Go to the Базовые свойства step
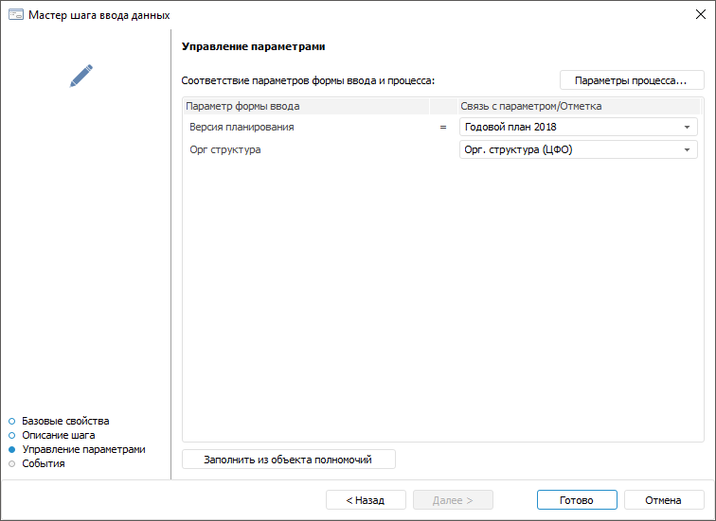Image resolution: width=716 pixels, height=521 pixels. pos(65,421)
